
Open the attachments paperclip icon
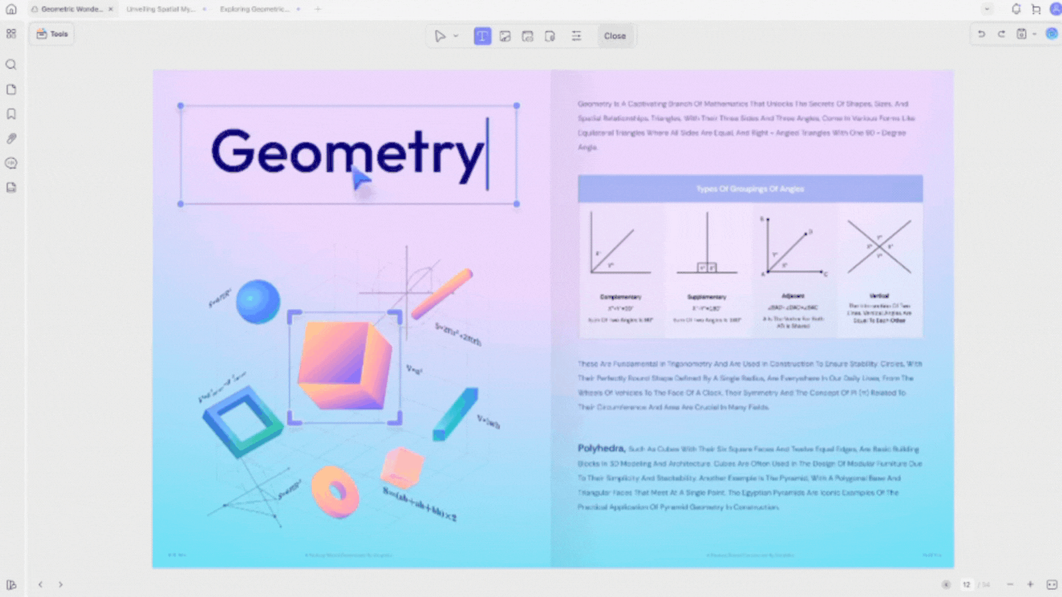11,139
